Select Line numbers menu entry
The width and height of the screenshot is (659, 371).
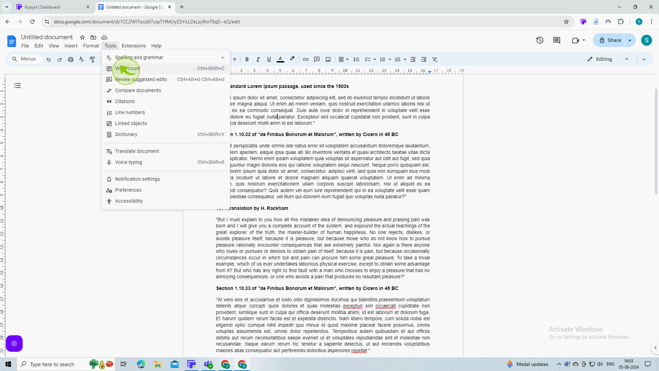(166, 112)
